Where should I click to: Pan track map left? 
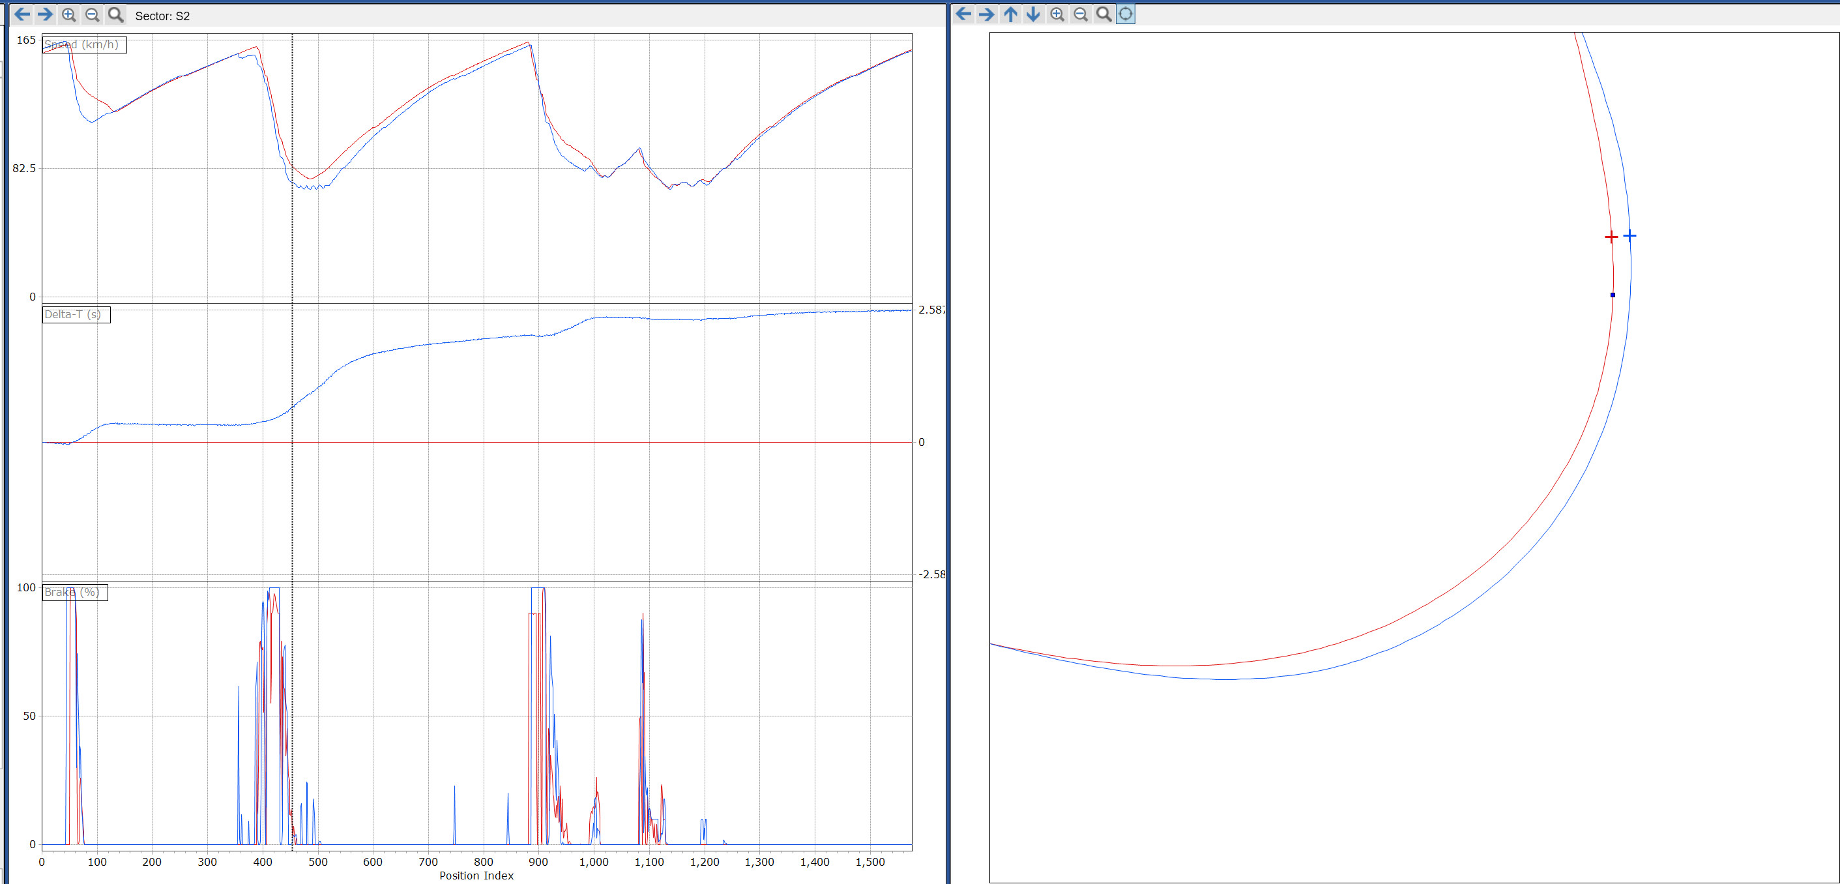pyautogui.click(x=963, y=14)
